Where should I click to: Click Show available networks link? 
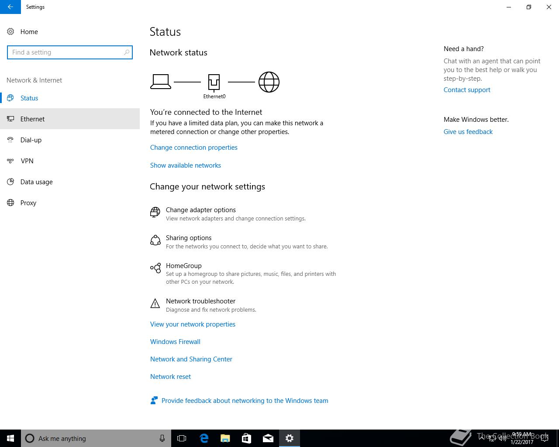(x=186, y=165)
